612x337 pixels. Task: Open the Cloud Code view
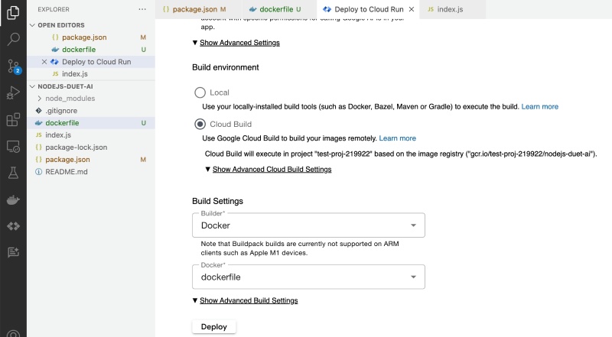click(x=13, y=226)
